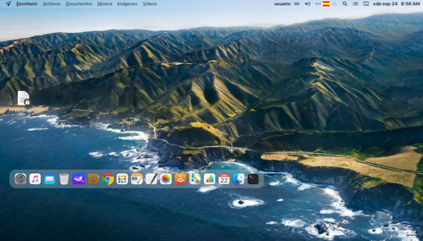The image size is (423, 241).
Task: Open the Archivos menu
Action: (51, 4)
